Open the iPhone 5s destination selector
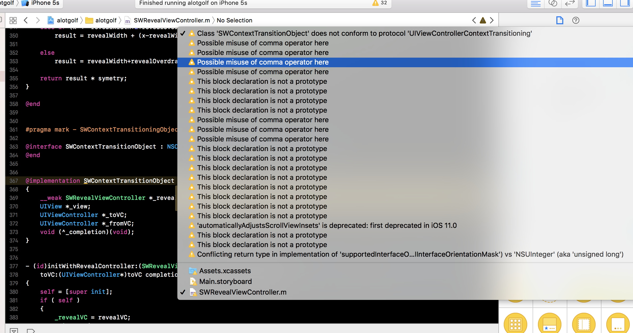 (41, 3)
